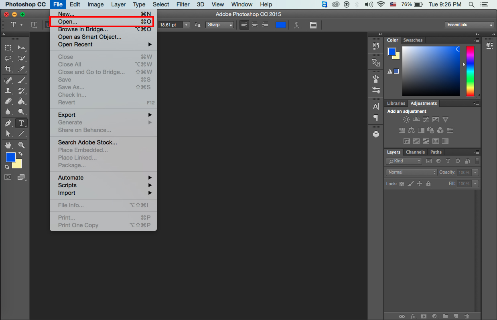Select the Clone Stamp tool

click(8, 91)
